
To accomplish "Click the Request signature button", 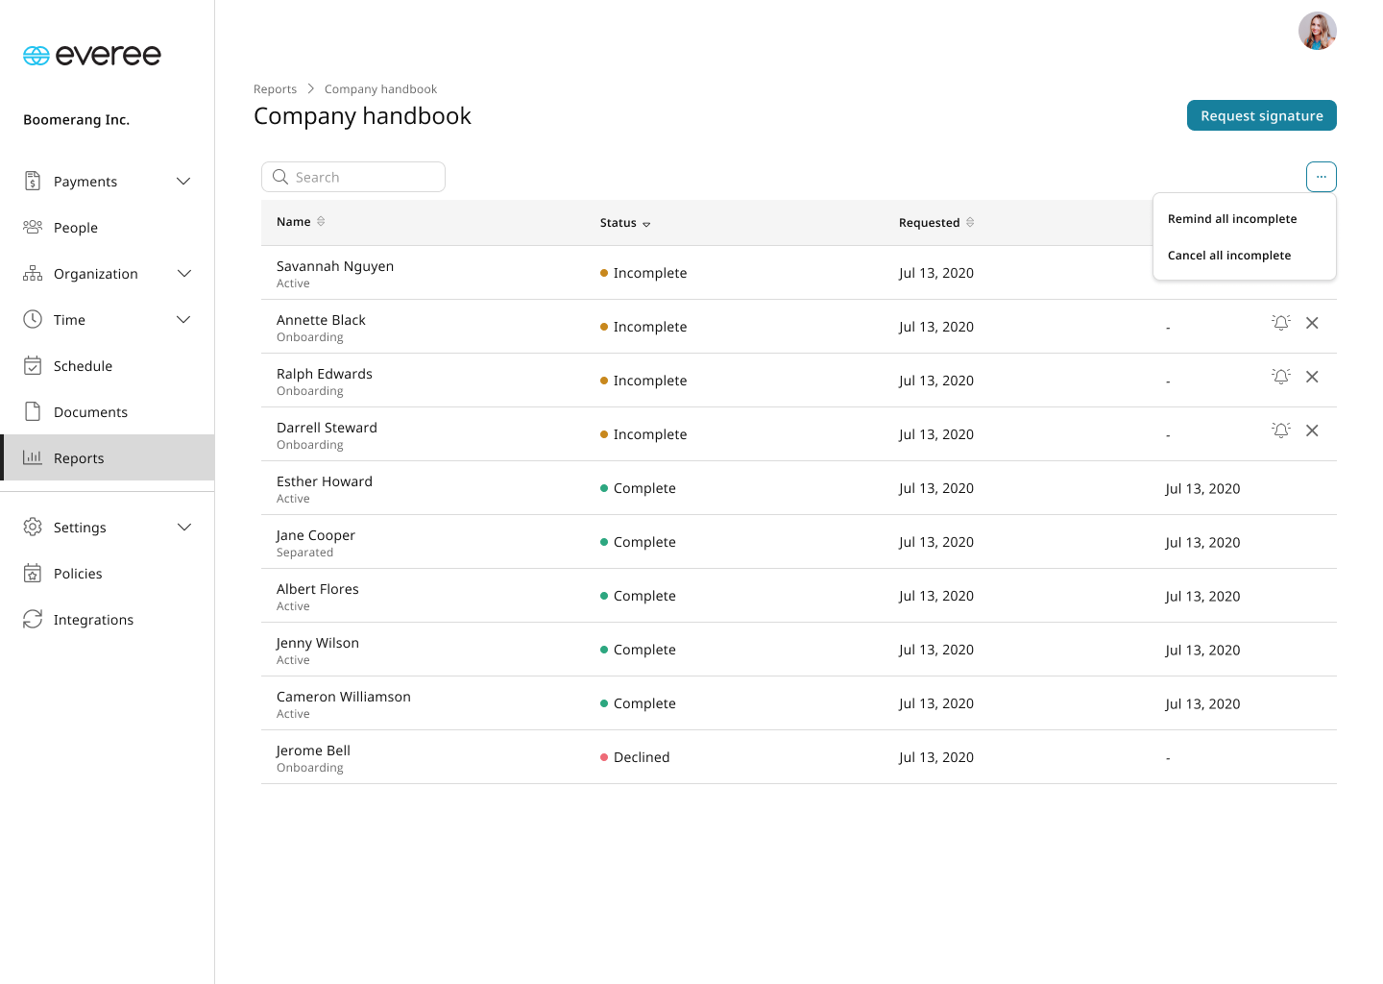I will click(x=1261, y=115).
